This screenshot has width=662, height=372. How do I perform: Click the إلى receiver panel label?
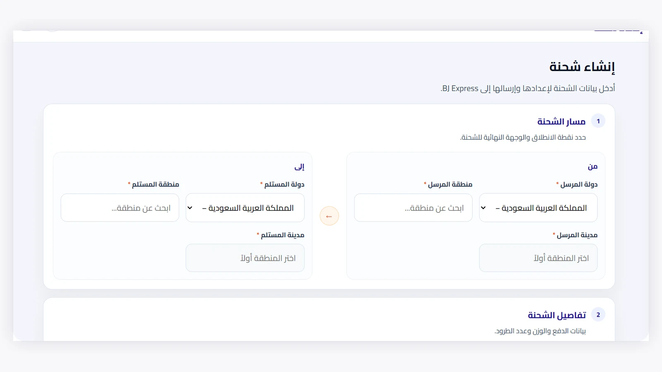300,167
